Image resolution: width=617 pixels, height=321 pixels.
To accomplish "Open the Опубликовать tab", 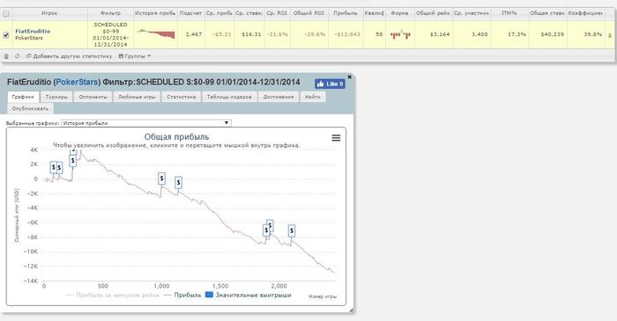I will tap(30, 108).
